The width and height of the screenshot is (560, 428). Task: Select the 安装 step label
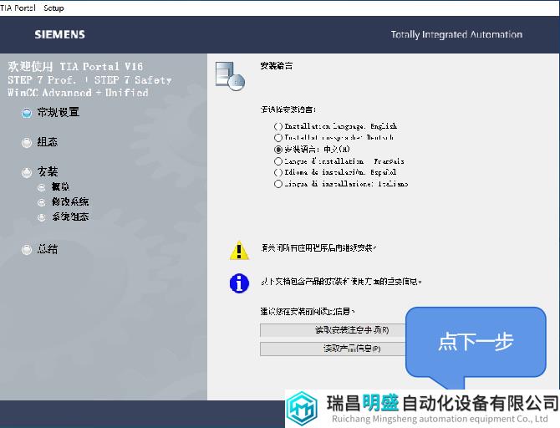(x=48, y=172)
